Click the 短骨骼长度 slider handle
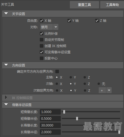The image size is (124, 137). [64, 112]
